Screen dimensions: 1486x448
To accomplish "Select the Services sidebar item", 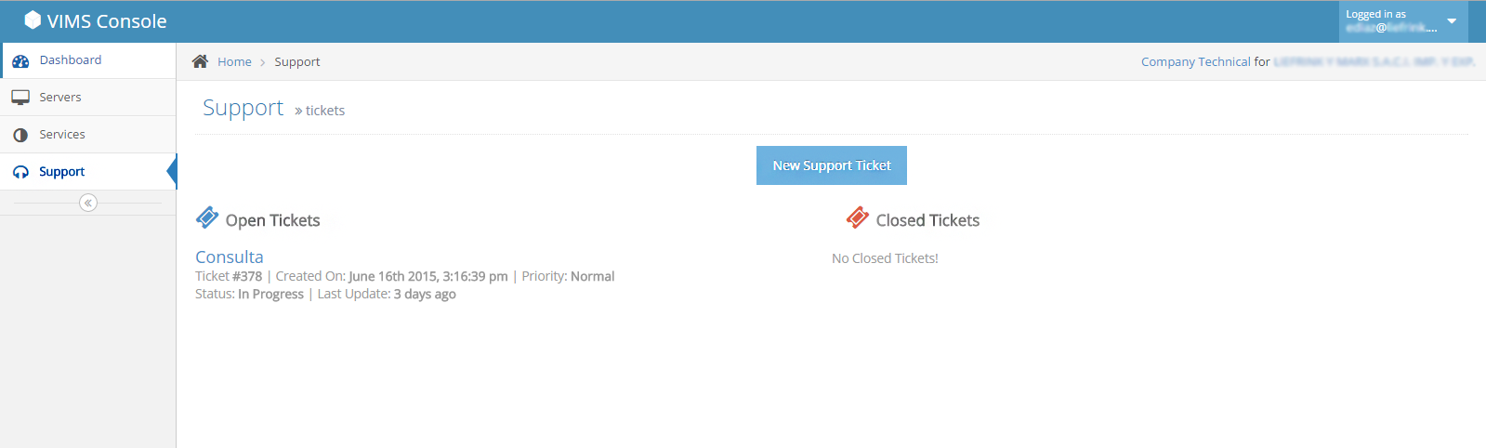I will coord(88,135).
